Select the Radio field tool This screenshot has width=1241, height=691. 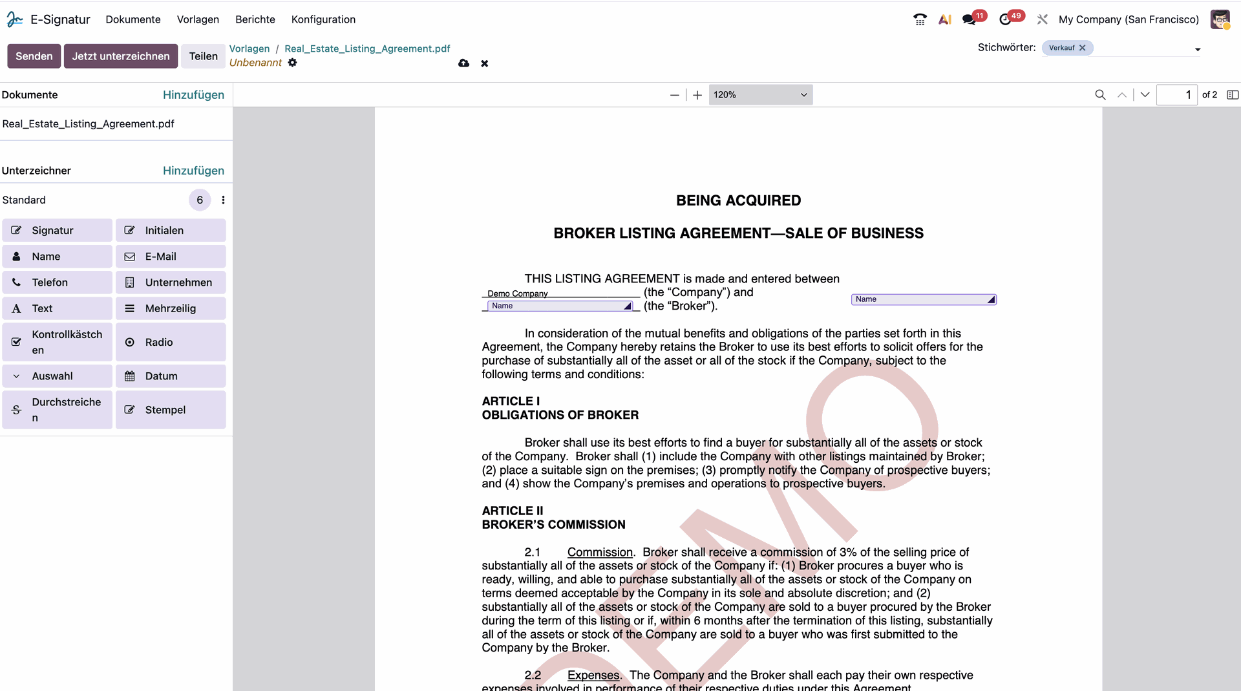pyautogui.click(x=170, y=342)
